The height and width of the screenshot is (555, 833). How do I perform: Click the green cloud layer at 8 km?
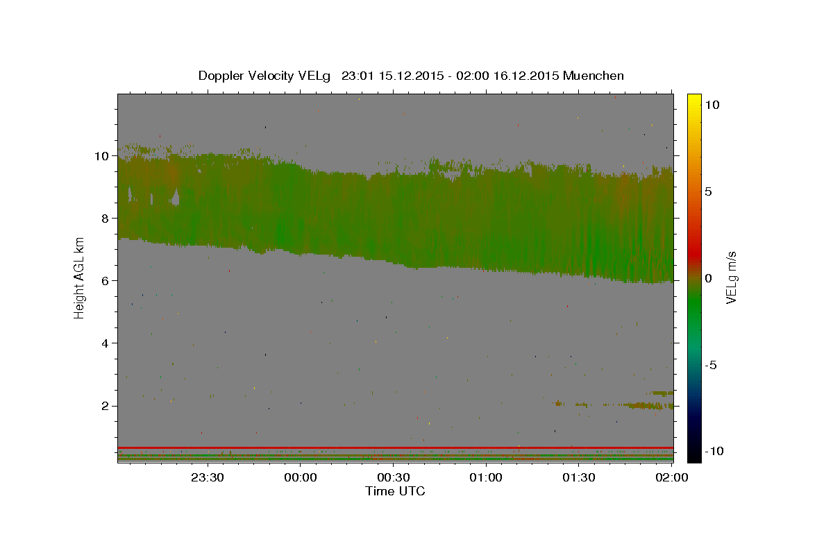(395, 219)
